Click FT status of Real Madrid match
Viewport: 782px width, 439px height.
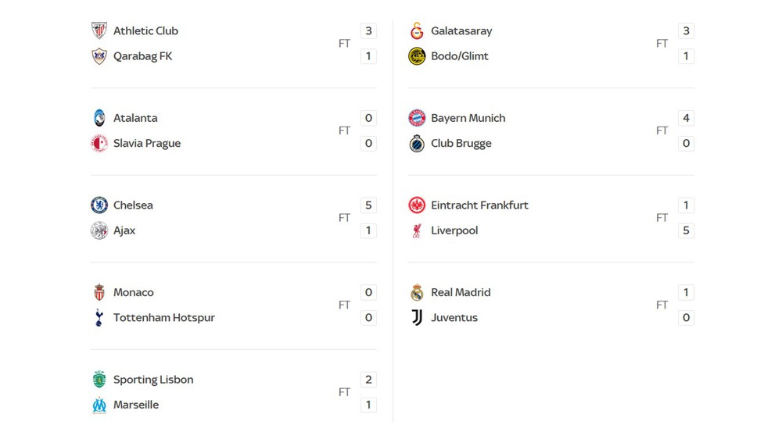tap(662, 305)
